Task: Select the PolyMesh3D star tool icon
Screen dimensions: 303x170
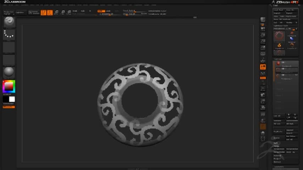Action: 292,34
